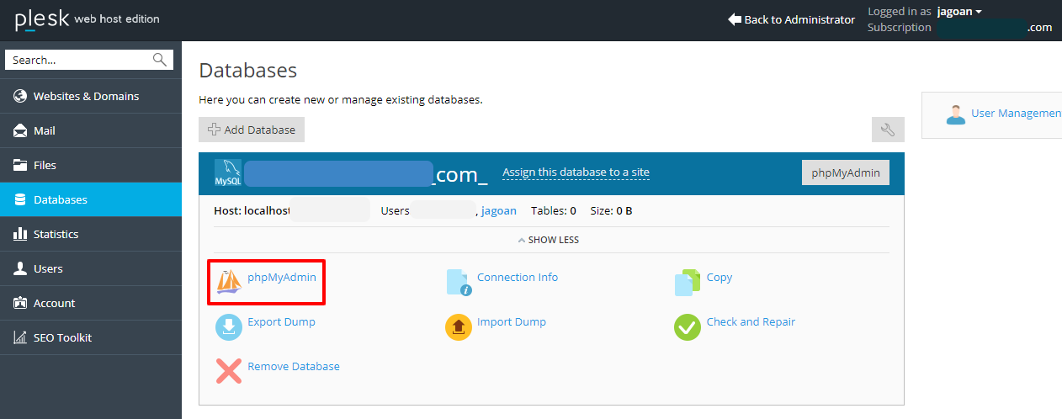Open the Files menu item
Image resolution: width=1062 pixels, height=419 pixels.
click(x=91, y=165)
